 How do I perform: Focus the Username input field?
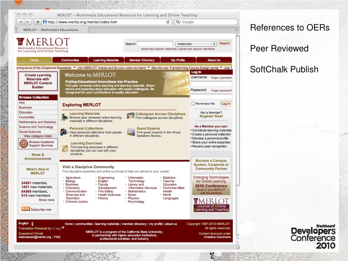point(211,84)
